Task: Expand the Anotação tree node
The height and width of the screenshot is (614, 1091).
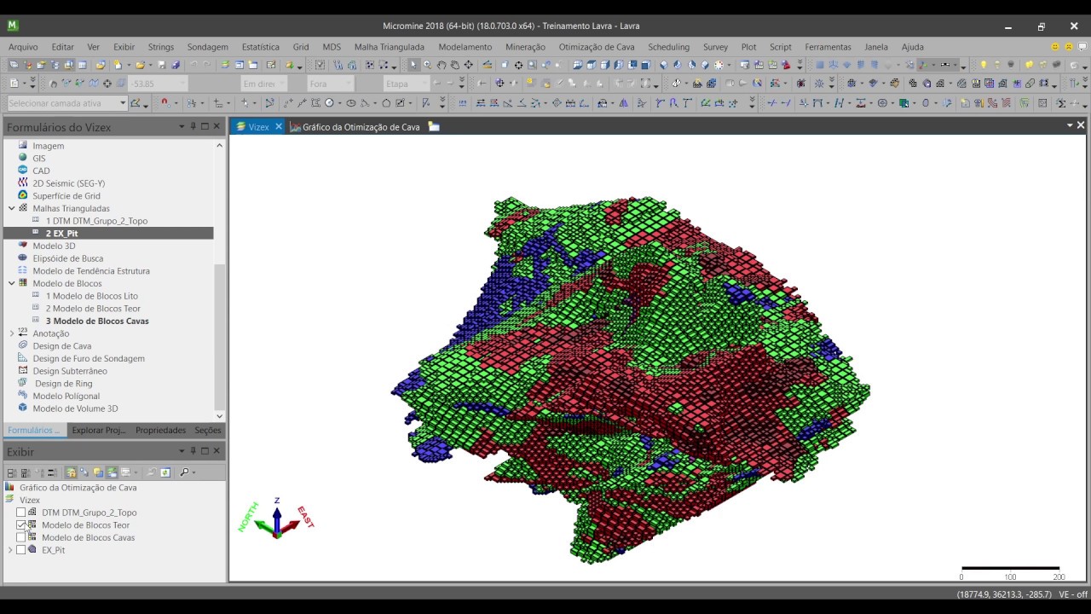Action: click(x=12, y=333)
